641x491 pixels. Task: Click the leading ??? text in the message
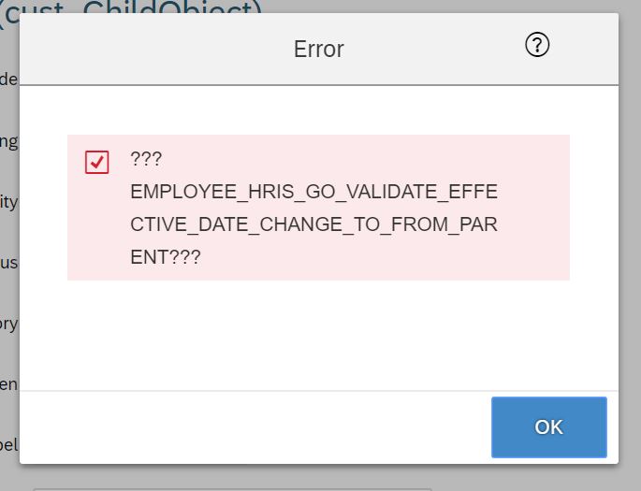pyautogui.click(x=146, y=159)
